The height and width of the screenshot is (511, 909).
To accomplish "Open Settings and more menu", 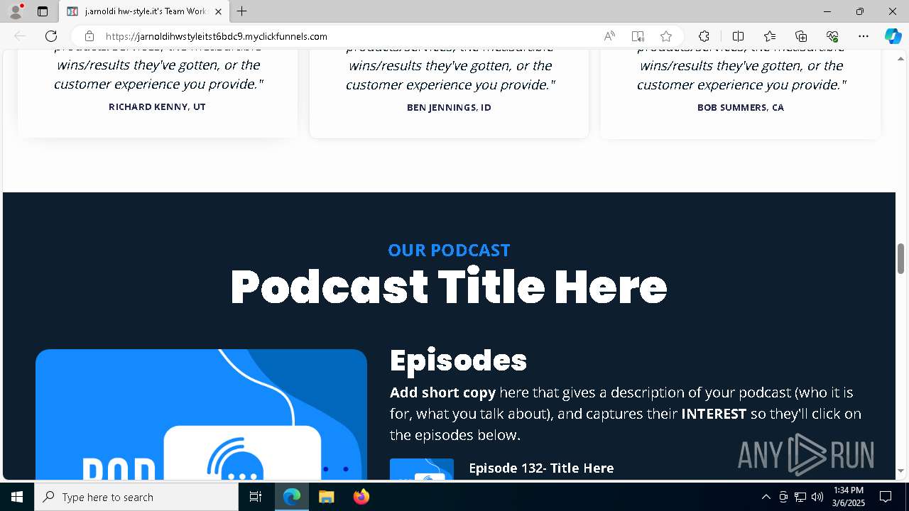I will click(864, 36).
